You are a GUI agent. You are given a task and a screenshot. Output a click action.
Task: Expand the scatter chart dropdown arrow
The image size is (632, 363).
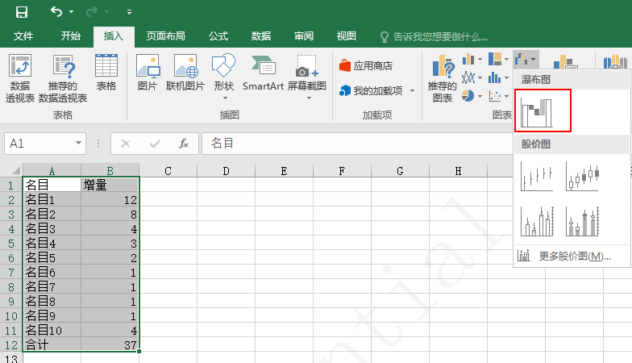pos(506,95)
